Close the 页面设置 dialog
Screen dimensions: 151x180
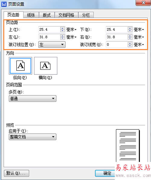click(x=143, y=3)
